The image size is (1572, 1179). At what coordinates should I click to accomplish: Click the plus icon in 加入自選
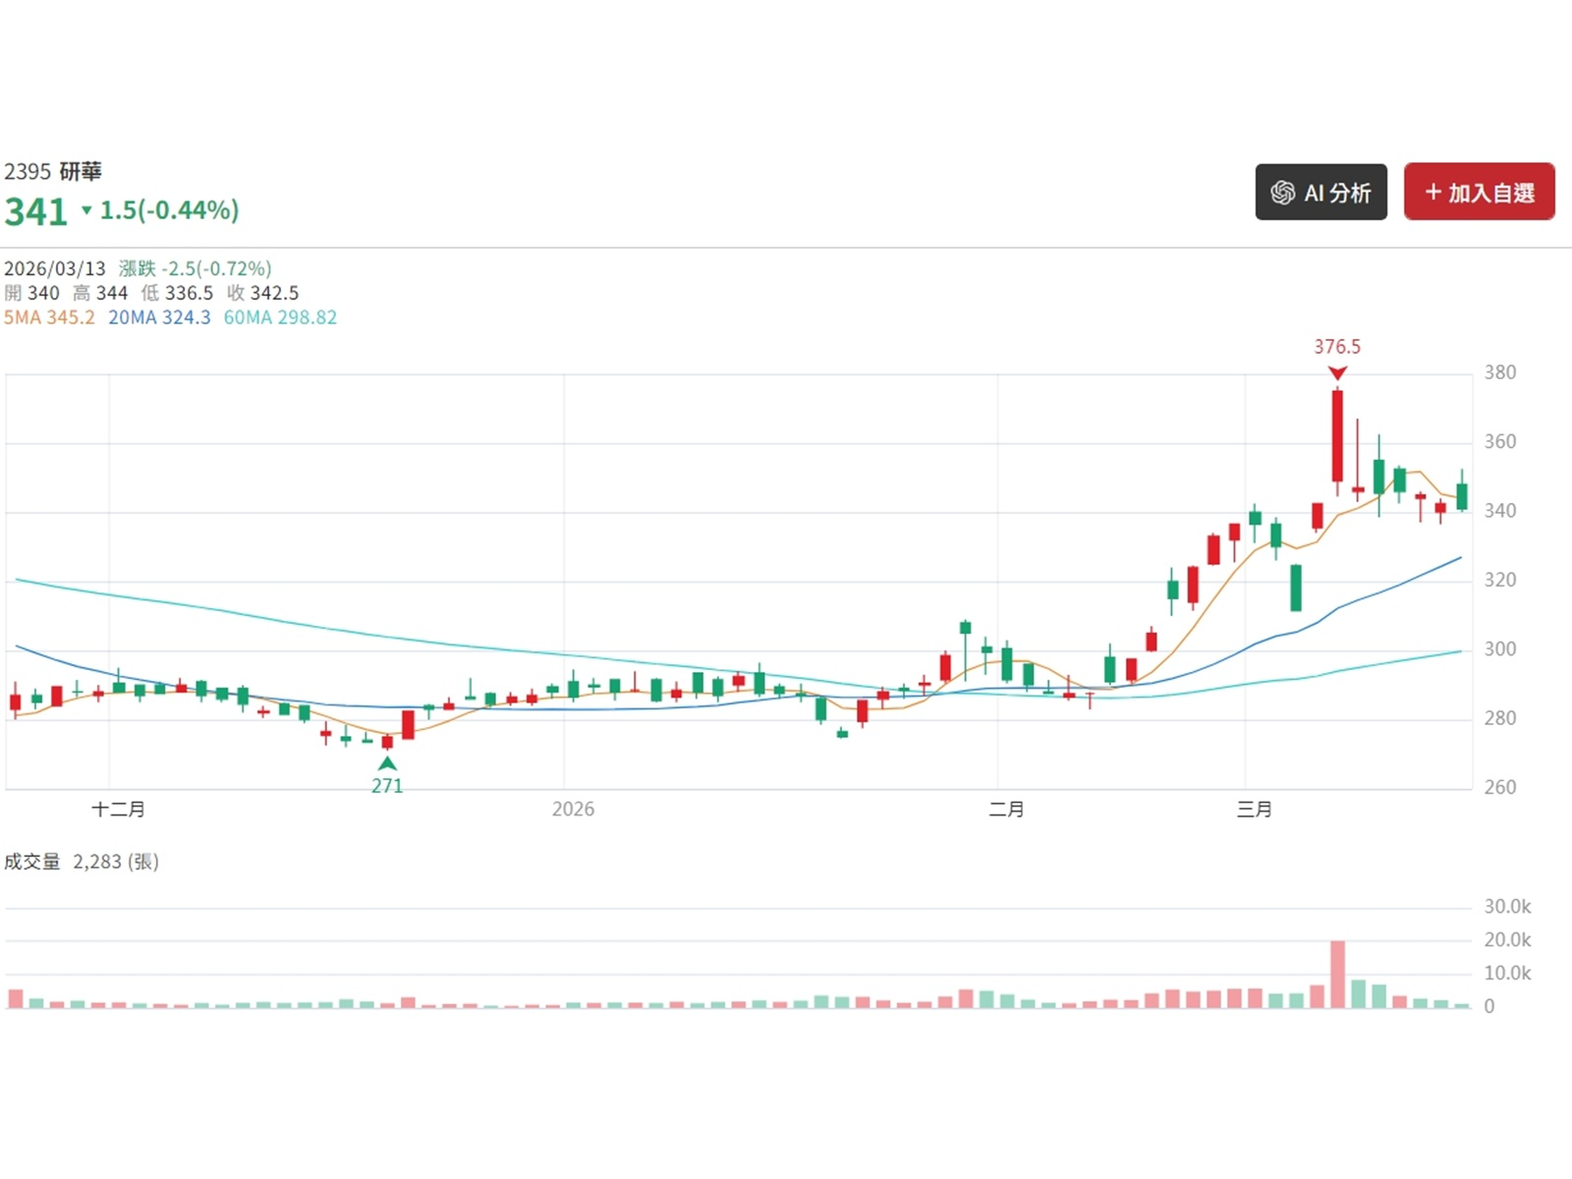coord(1432,193)
